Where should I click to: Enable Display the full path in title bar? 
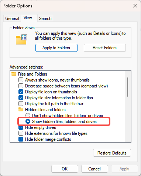click(x=21, y=104)
